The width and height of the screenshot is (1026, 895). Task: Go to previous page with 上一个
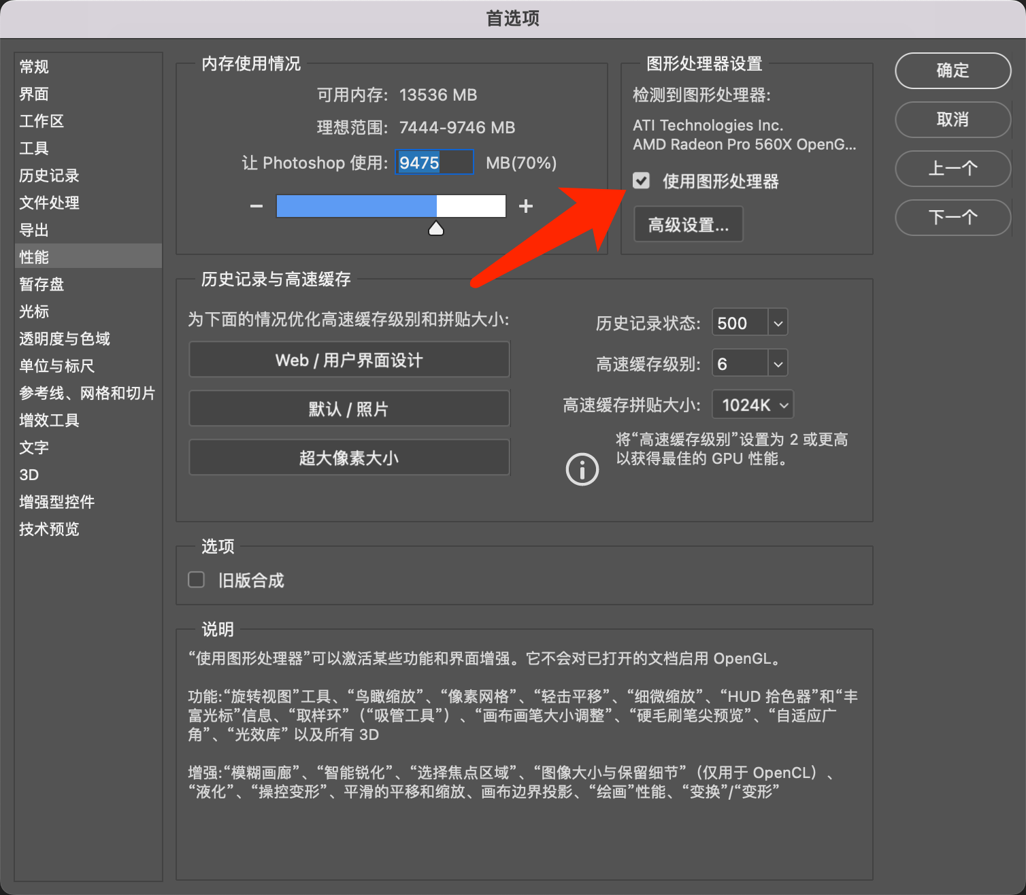[953, 168]
